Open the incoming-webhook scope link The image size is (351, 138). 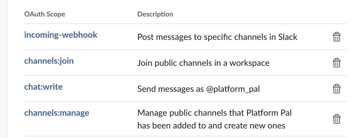61,35
